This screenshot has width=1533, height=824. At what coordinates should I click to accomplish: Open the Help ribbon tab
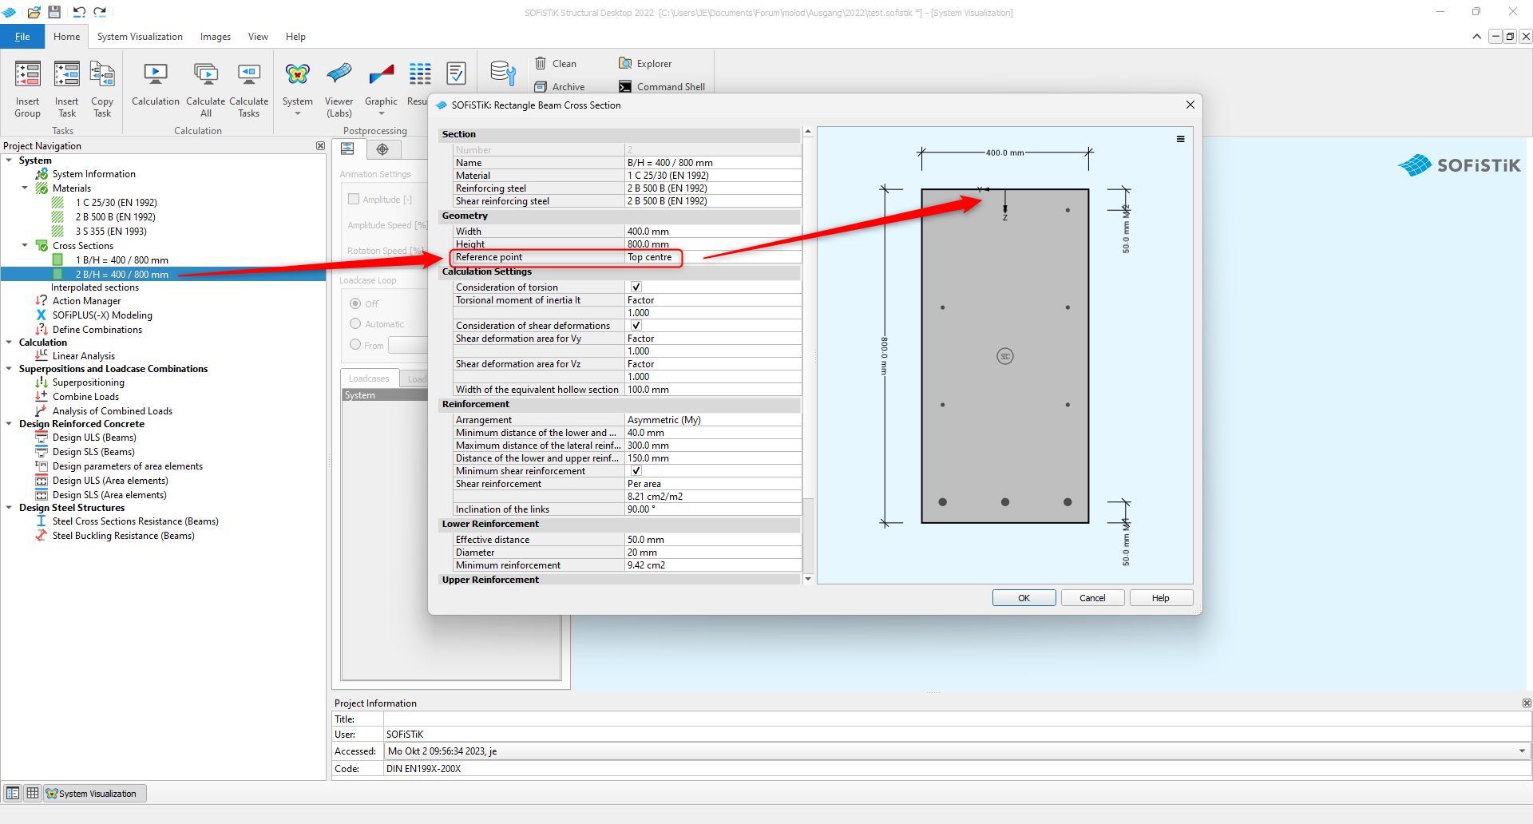click(295, 37)
